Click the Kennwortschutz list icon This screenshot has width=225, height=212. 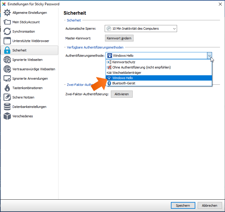tap(109, 62)
